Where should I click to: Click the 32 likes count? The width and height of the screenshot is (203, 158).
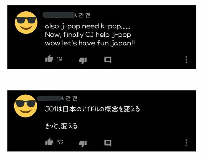[x=60, y=142]
